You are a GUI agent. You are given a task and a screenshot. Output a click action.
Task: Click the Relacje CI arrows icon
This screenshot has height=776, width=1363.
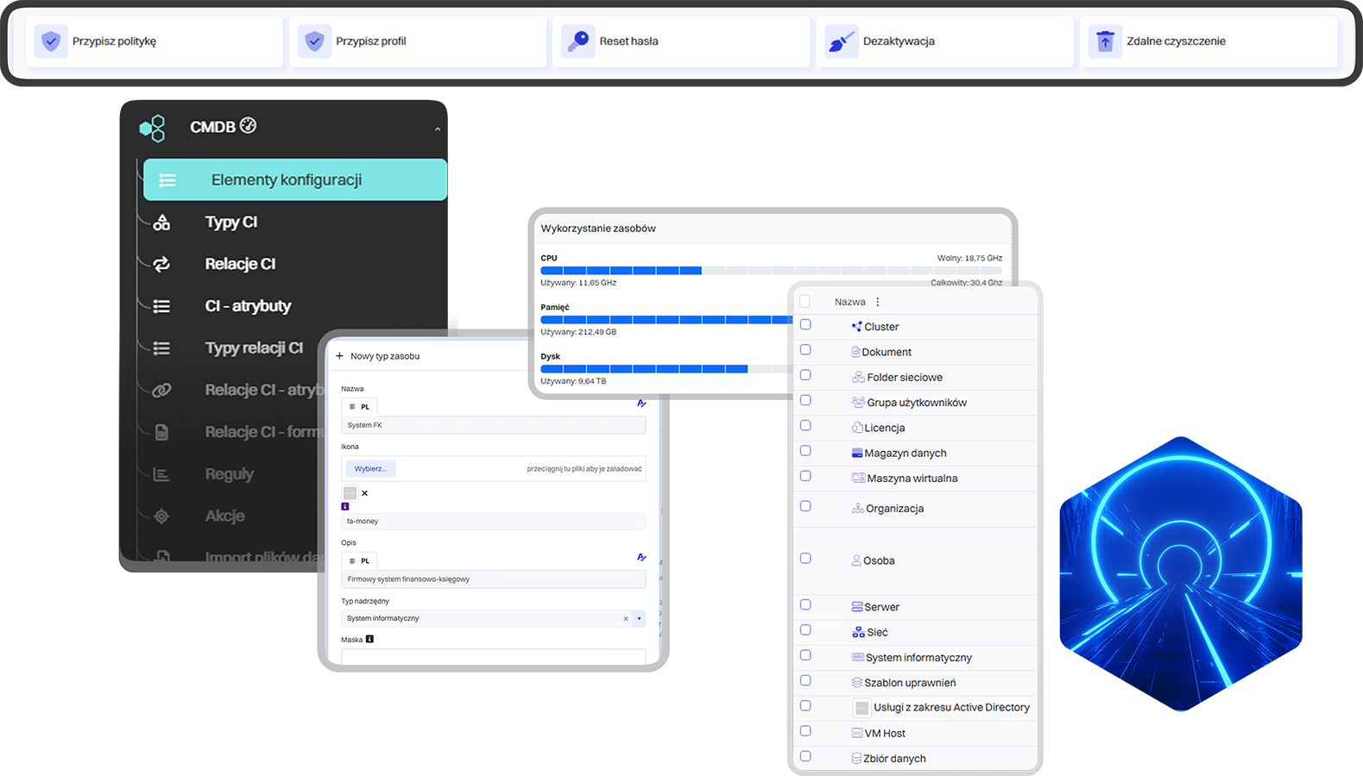(x=161, y=264)
